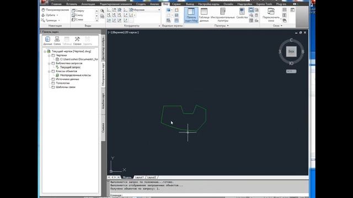Click the Переключить окна button
Screen dimensions: 353x198
271,15
